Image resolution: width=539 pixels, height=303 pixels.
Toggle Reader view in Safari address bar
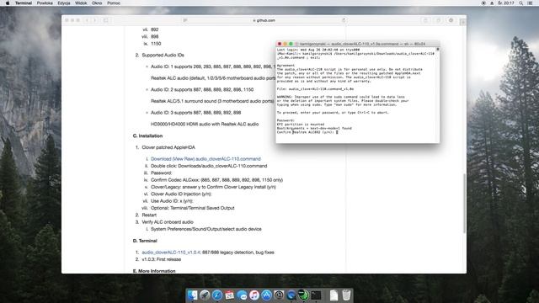(185, 20)
